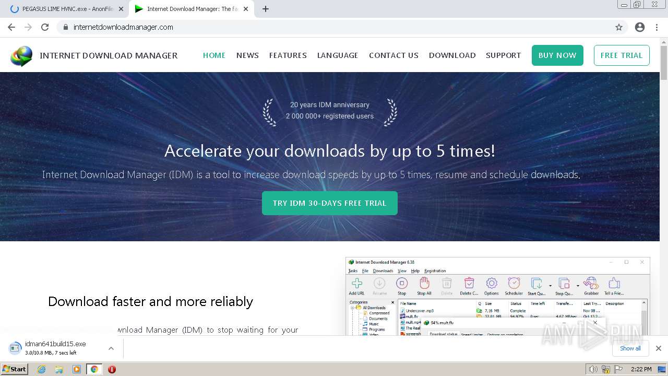
Task: Click 'Accelerate your downloads by up to 5 times!' heading
Action: pyautogui.click(x=330, y=151)
